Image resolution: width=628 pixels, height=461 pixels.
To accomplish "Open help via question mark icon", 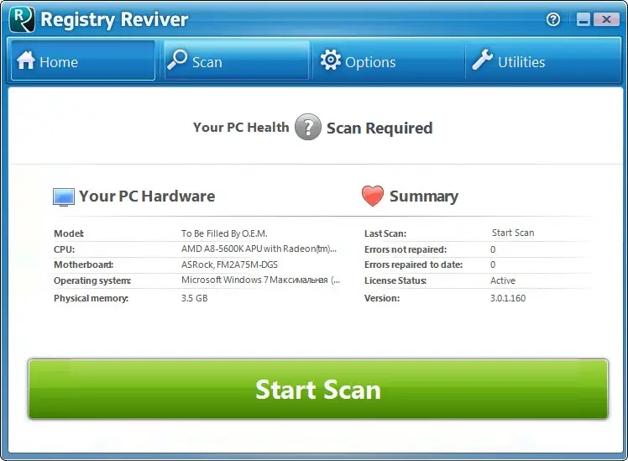I will 553,19.
